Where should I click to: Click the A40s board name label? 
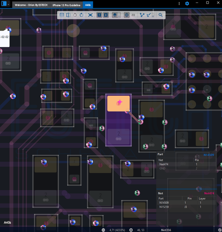click(x=7, y=223)
